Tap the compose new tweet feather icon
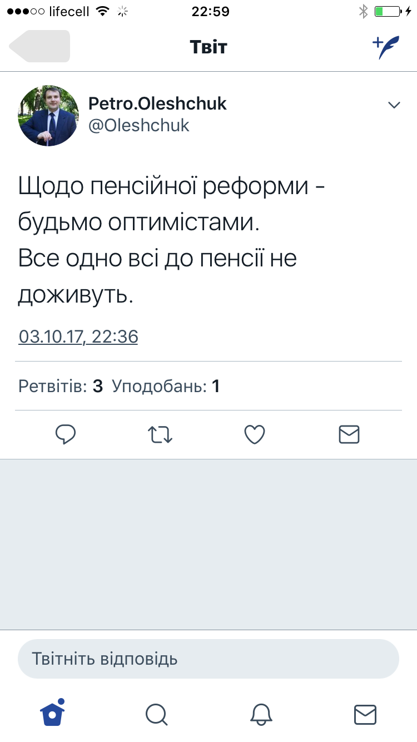Image resolution: width=417 pixels, height=742 pixels. click(386, 48)
